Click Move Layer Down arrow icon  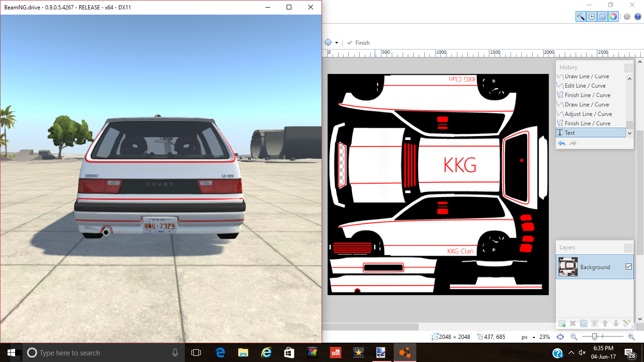point(616,323)
